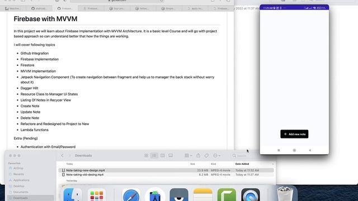358x201 pixels.
Task: Open the Finder action (ellipsis) menu
Action: [216, 156]
